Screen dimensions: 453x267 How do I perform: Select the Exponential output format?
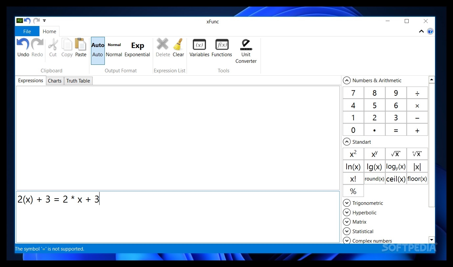[137, 51]
